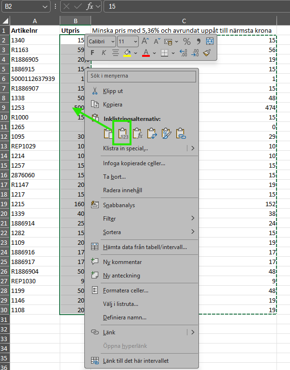Apply Percent style from the mini toolbar
290x370 pixels.
coord(186,41)
